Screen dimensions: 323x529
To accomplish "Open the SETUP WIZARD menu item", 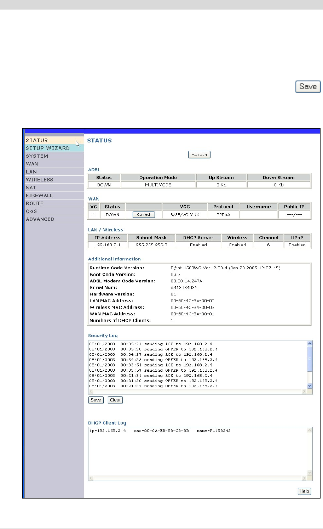I will pyautogui.click(x=54, y=148).
